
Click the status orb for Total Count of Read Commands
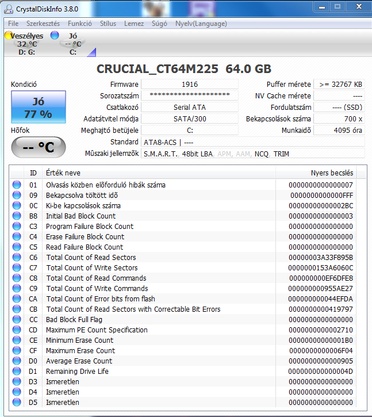(x=17, y=278)
